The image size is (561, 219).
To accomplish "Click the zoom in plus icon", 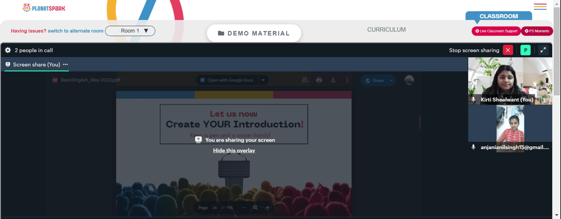I will 267,208.
